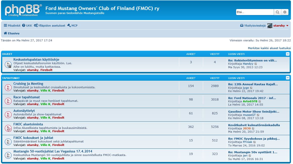Click the locked forum icon beside Keskustelupalstan käyttöohje
Image resolution: width=293 pixels, height=164 pixels.
click(x=8, y=65)
